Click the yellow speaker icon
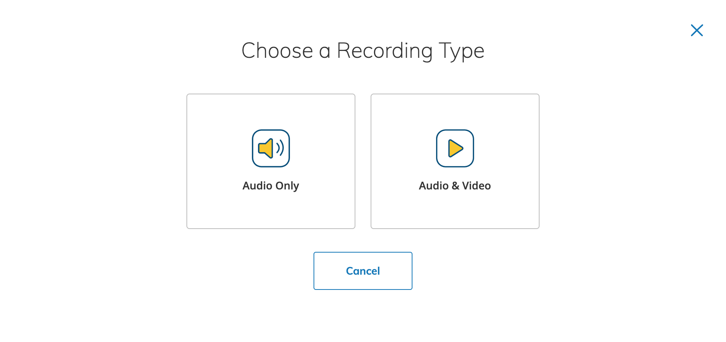Image resolution: width=726 pixels, height=342 pixels. point(266,148)
